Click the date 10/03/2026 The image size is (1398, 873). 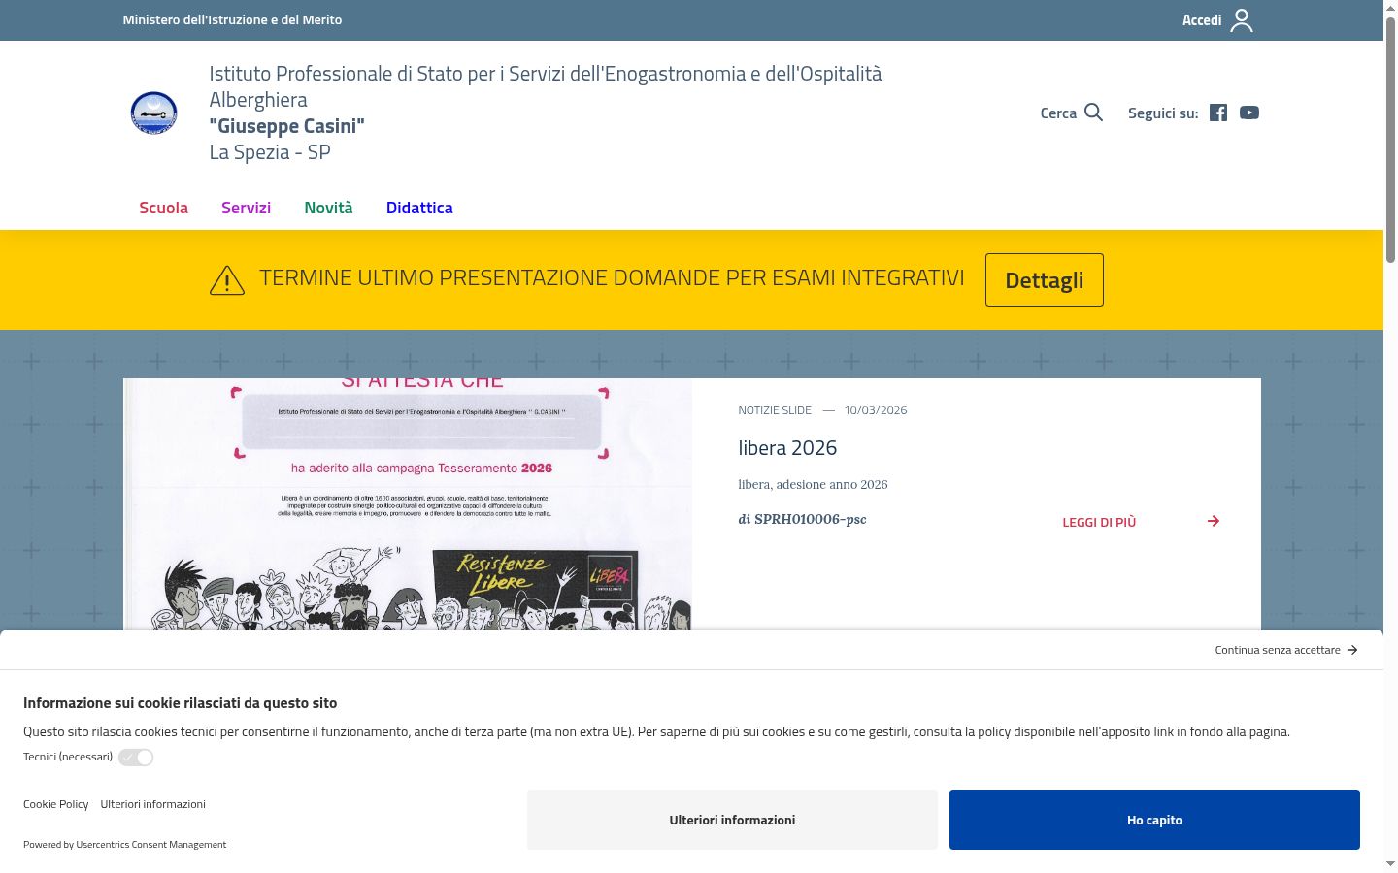[876, 410]
